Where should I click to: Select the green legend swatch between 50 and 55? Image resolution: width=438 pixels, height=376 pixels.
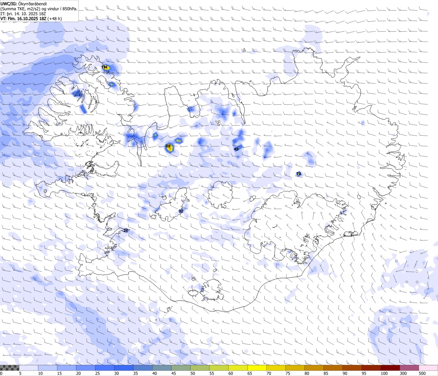pos(200,368)
